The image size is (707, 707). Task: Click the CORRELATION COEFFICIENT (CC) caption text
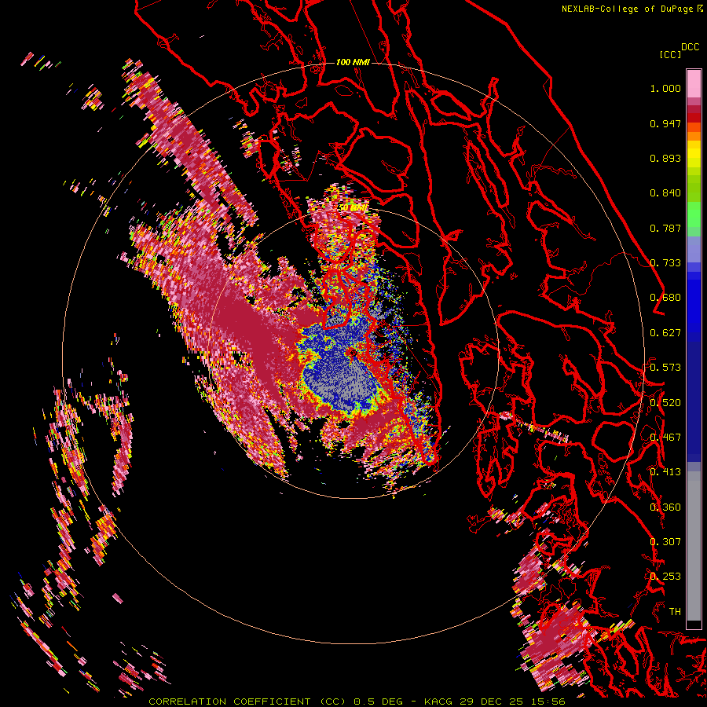click(247, 702)
